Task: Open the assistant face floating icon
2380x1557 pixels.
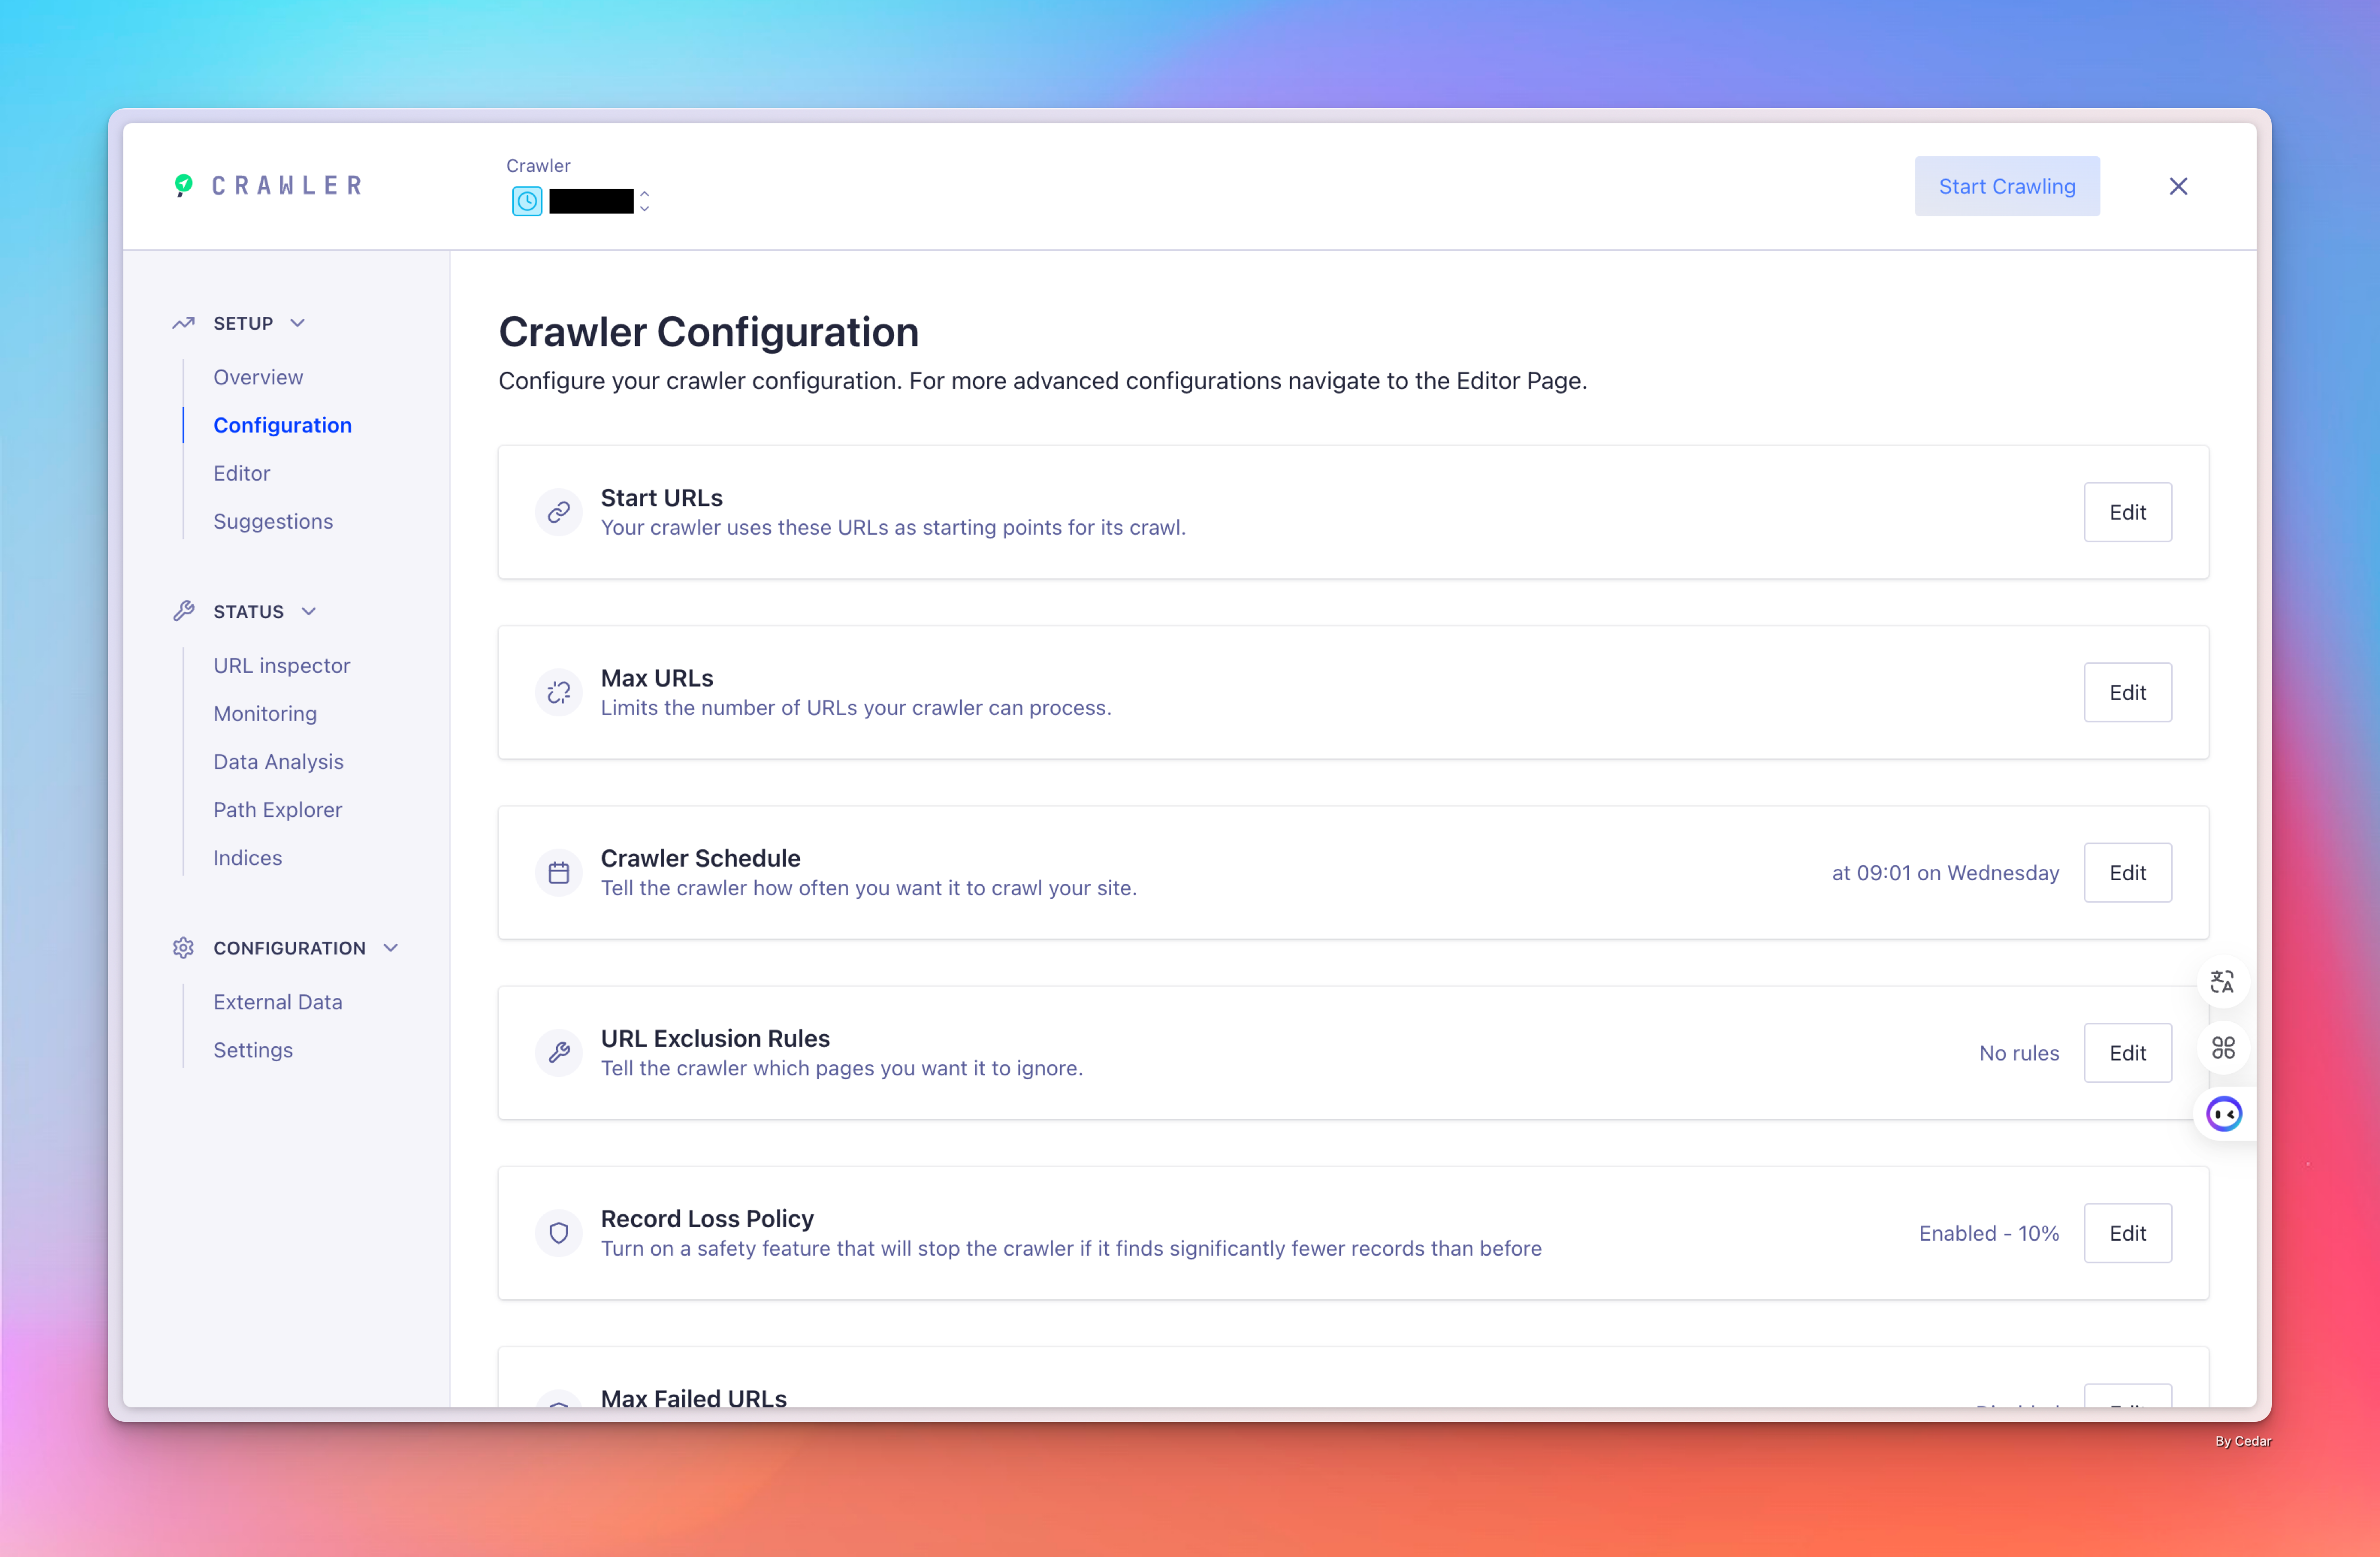Action: tap(2224, 1113)
